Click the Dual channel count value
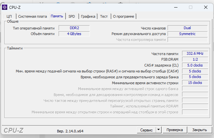 (188, 28)
